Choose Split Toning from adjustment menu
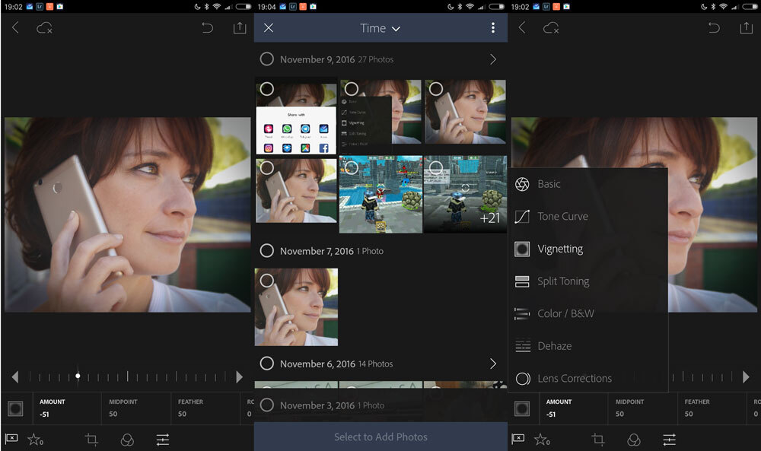 (562, 281)
